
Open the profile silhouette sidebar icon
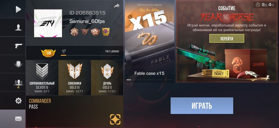(x=18, y=28)
